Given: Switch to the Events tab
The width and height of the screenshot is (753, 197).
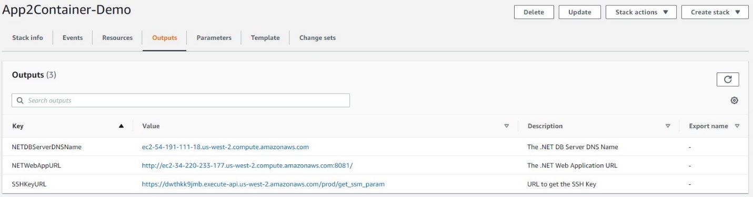Looking at the screenshot, I should [x=73, y=38].
